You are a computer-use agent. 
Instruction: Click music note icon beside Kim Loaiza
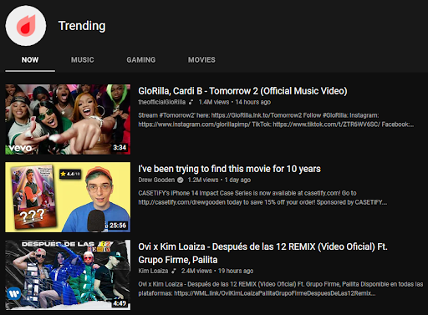coord(174,271)
